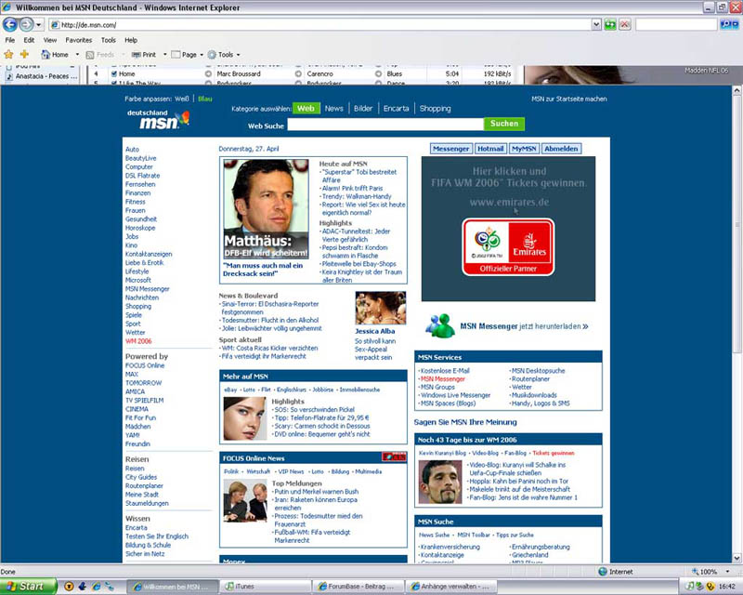
Task: Go forward with the browser Forward arrow
Action: 27,24
